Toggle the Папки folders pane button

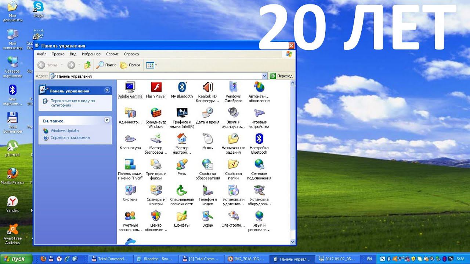(x=130, y=65)
